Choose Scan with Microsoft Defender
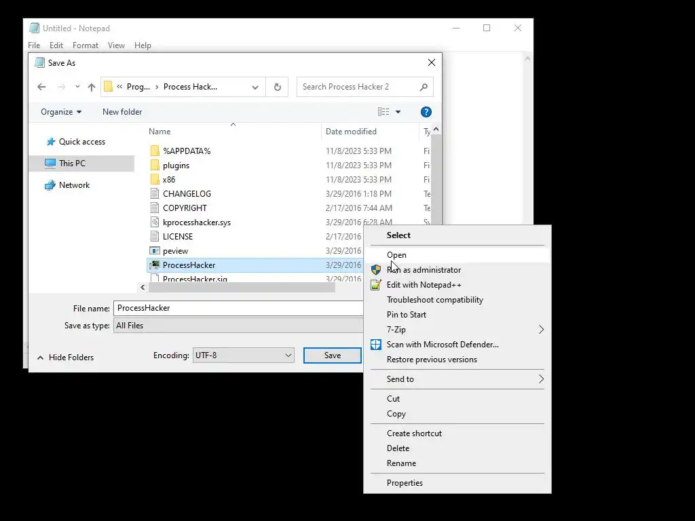 click(457, 345)
